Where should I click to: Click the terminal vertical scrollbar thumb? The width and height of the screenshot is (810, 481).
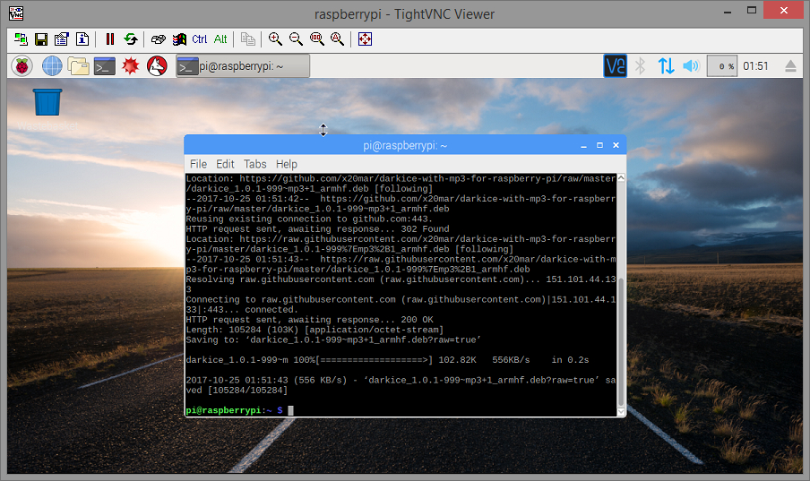click(621, 341)
